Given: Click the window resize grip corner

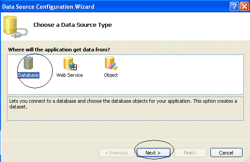Looking at the screenshot, I should 248,160.
